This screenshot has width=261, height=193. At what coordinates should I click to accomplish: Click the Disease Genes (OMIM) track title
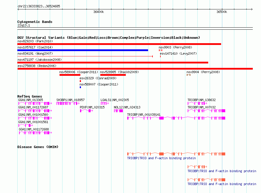pos(38,147)
